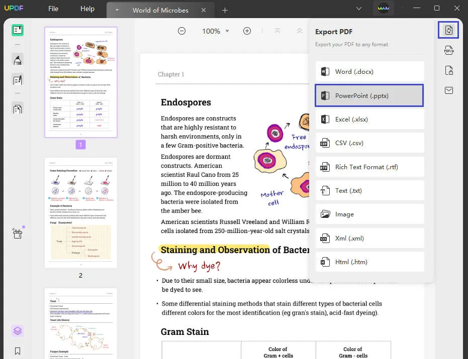Open the Edit PDF tool

click(x=17, y=79)
